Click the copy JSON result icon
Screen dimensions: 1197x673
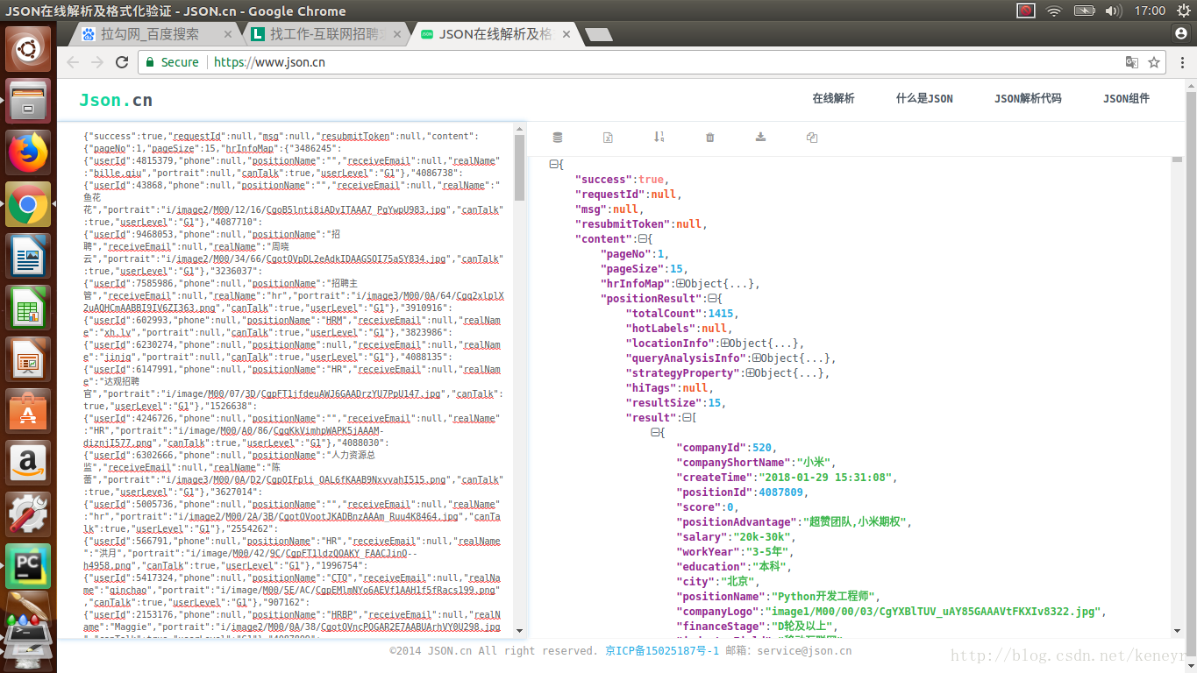tap(812, 138)
